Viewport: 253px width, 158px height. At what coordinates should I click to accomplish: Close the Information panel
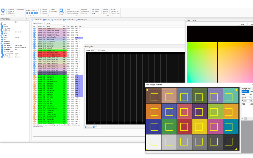(28, 19)
